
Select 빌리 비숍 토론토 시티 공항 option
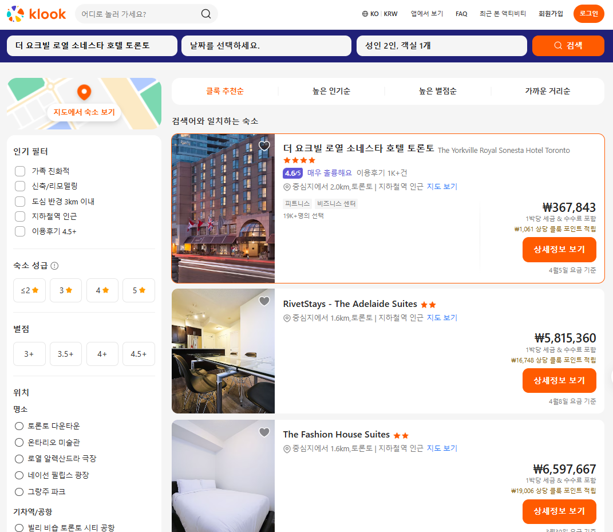19,527
